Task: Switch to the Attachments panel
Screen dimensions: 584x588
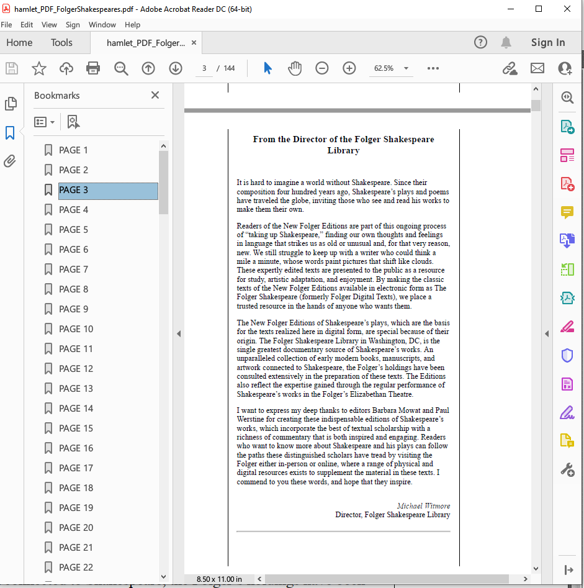Action: 11,161
